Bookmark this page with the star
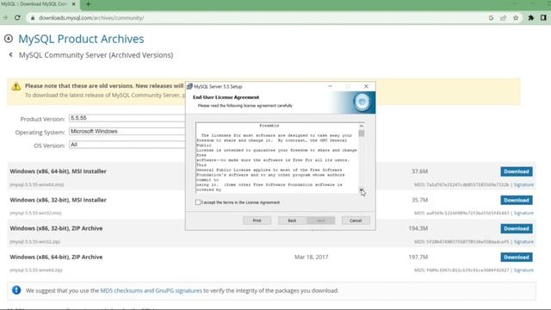Viewport: 551px width, 310px height. tap(516, 17)
